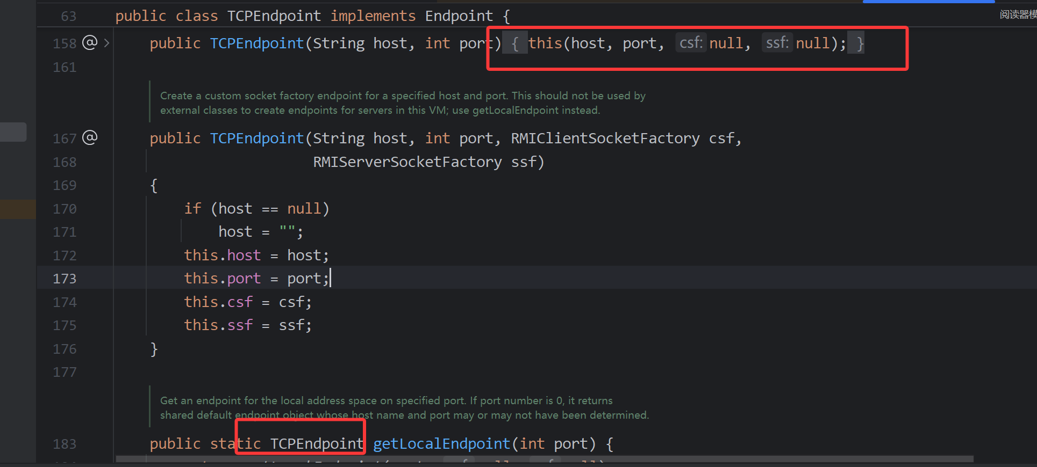Click the Endpoint interface name in class declaration
Image resolution: width=1037 pixels, height=467 pixels.
(459, 16)
